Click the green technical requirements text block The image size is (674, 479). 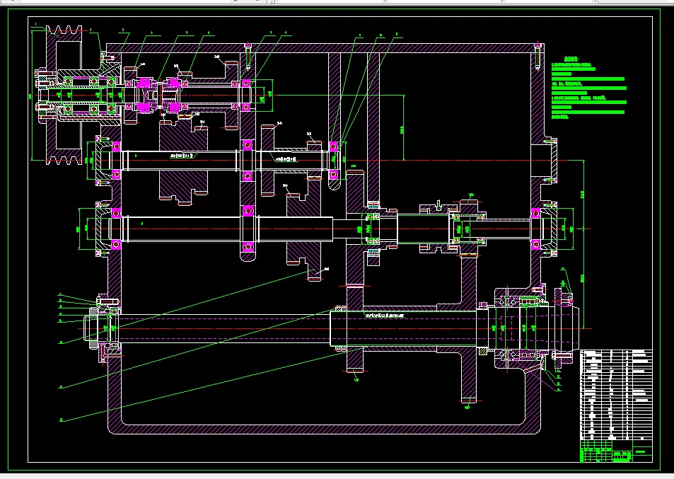click(x=588, y=87)
